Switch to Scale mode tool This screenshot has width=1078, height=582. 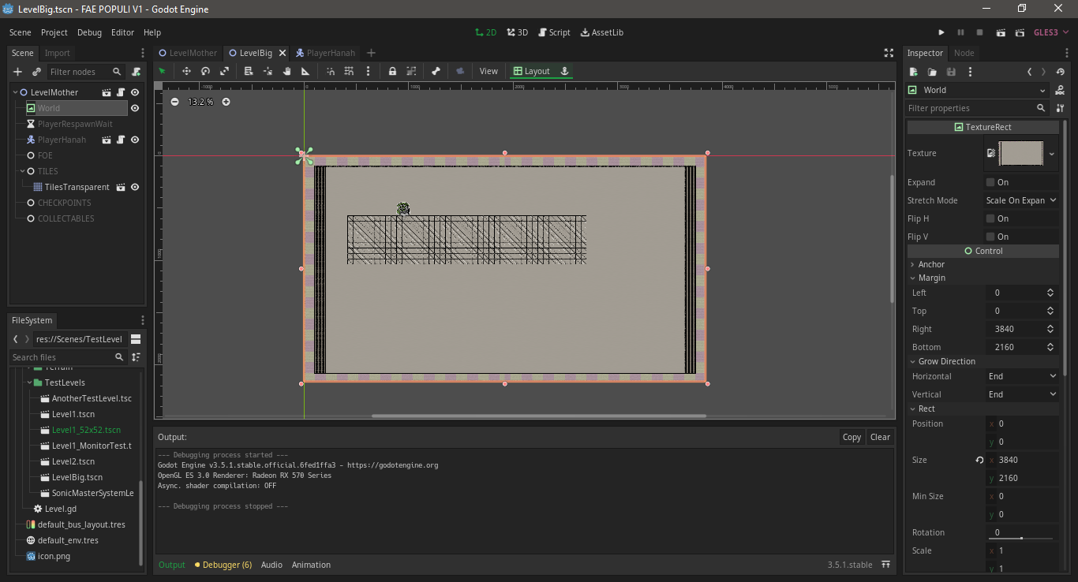224,71
